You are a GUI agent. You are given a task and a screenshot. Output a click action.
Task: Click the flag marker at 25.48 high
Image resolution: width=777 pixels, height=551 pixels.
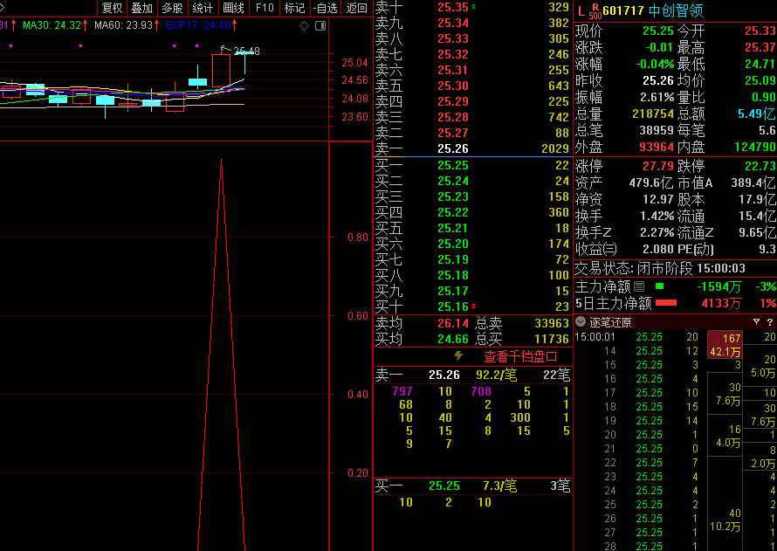[224, 50]
